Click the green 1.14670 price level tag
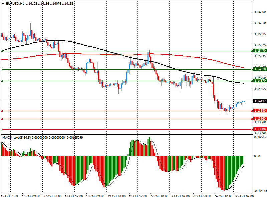Viewport: 267px width, 200px height. pos(260,81)
